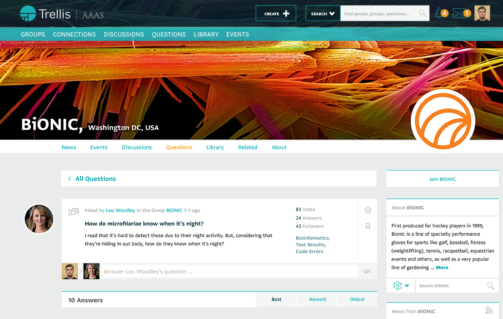
Task: Click the 43 Followers count
Action: coord(310,226)
